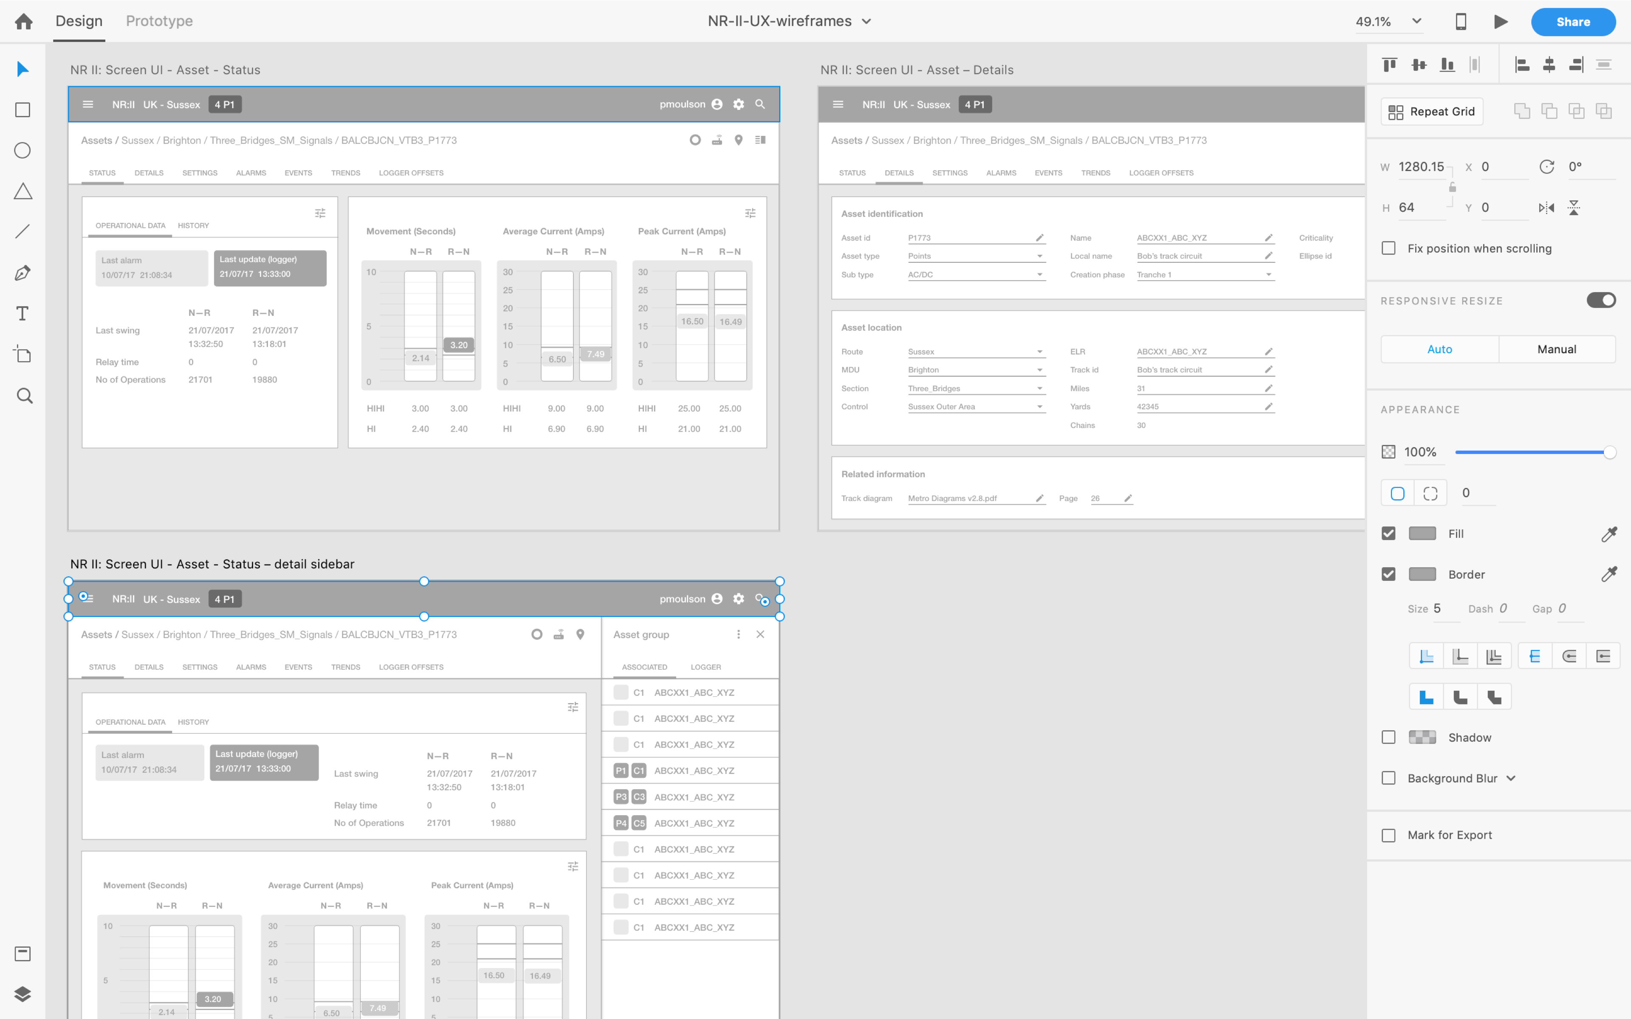The height and width of the screenshot is (1019, 1631).
Task: Select different corner radius option
Action: pyautogui.click(x=1430, y=493)
